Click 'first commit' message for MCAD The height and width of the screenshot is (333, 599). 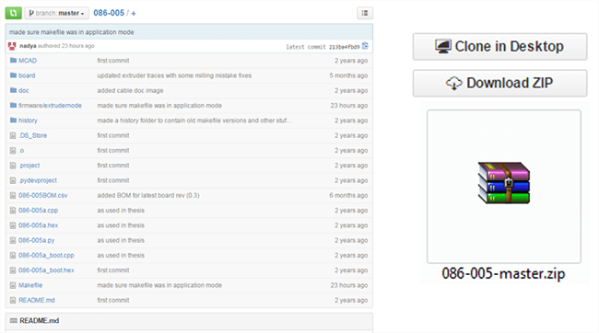tap(113, 61)
